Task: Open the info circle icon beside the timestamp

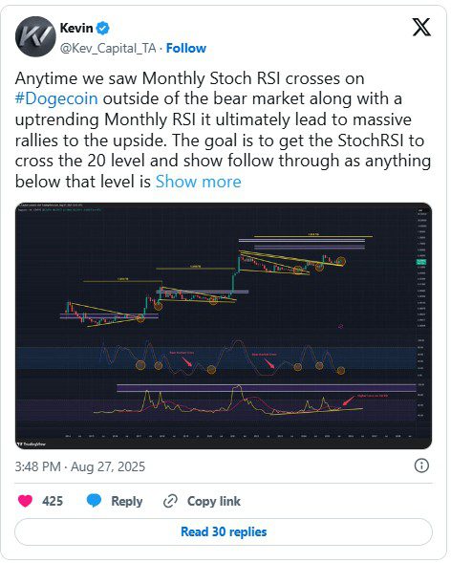Action: click(421, 466)
